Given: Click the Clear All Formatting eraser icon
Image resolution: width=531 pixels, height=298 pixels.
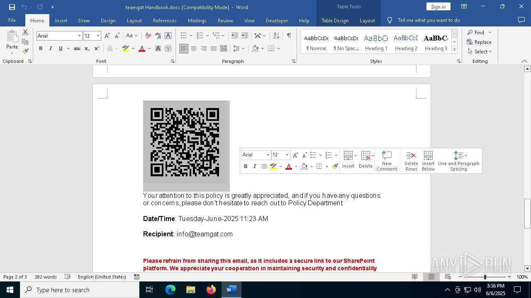Looking at the screenshot, I should (148, 36).
